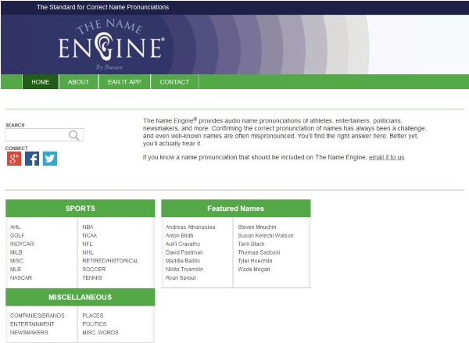Viewport: 469px width, 343px height.
Task: Open the ABOUT menu item
Action: pos(78,82)
